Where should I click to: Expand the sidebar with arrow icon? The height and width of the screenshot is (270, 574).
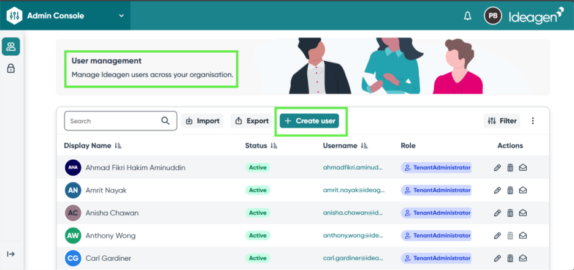(x=11, y=254)
